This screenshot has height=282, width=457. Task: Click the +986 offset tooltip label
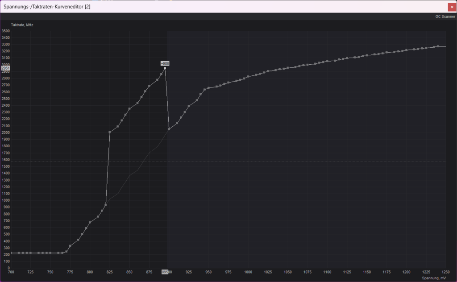pyautogui.click(x=165, y=63)
